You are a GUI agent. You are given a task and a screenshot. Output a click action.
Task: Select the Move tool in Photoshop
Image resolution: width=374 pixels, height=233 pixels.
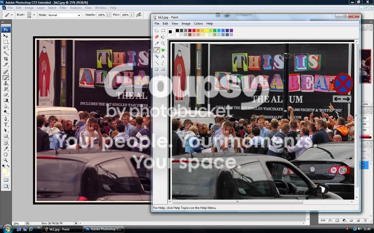[6, 36]
